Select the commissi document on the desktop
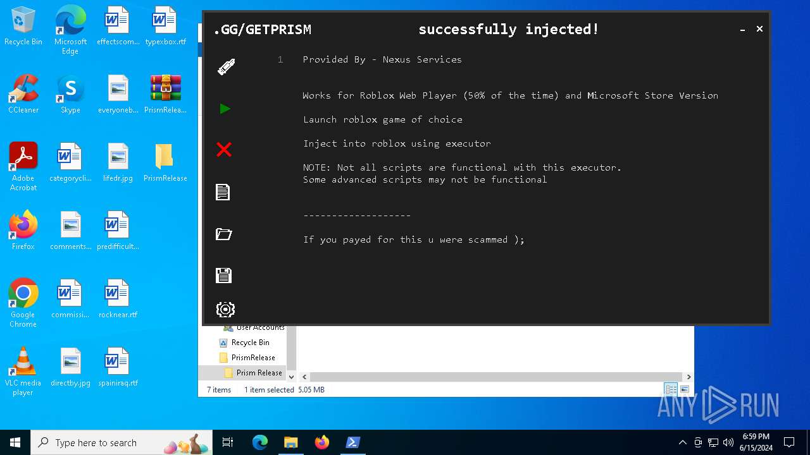This screenshot has height=455, width=810. click(70, 299)
